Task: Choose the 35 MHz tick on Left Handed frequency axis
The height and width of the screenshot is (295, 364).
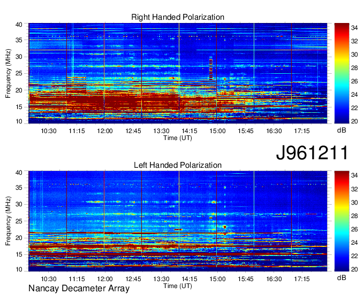Action: (19, 188)
